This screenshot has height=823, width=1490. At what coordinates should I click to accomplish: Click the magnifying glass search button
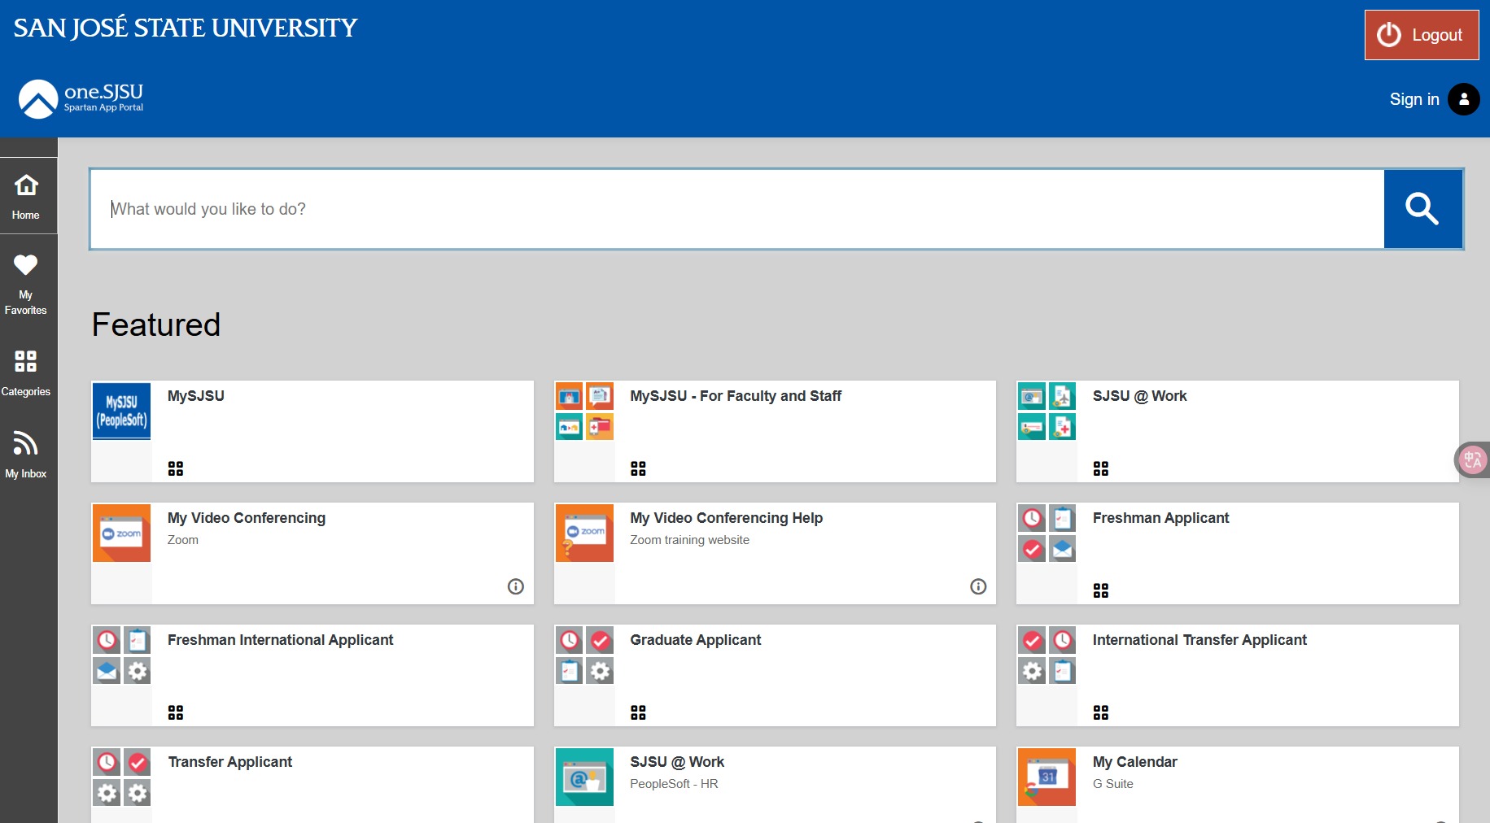point(1422,209)
